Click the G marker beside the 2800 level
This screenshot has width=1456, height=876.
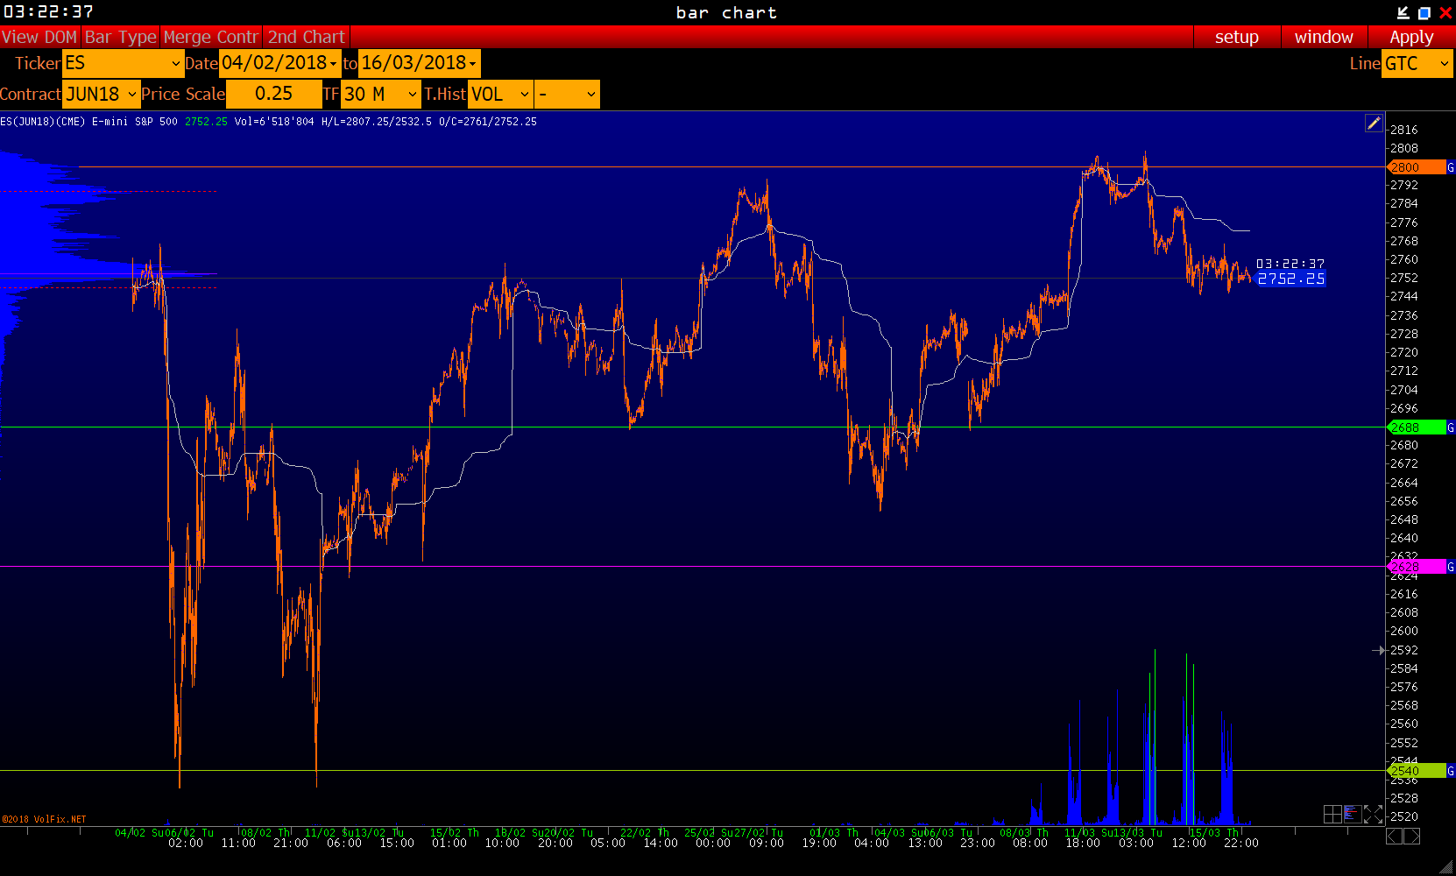(1451, 167)
